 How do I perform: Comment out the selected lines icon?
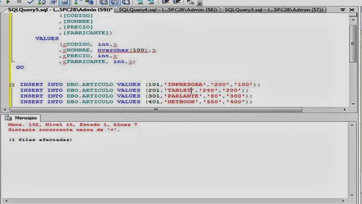click(140, 2)
